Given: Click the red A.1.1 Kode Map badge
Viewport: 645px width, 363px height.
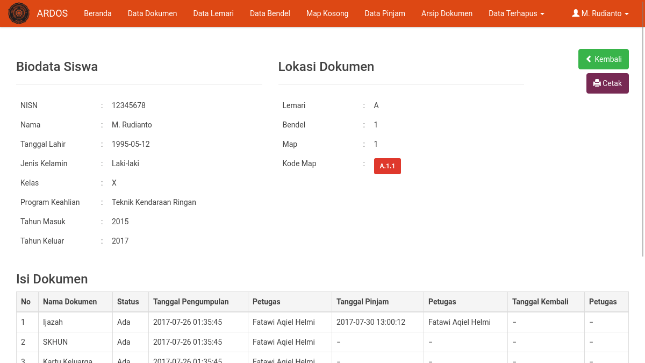Looking at the screenshot, I should (387, 166).
